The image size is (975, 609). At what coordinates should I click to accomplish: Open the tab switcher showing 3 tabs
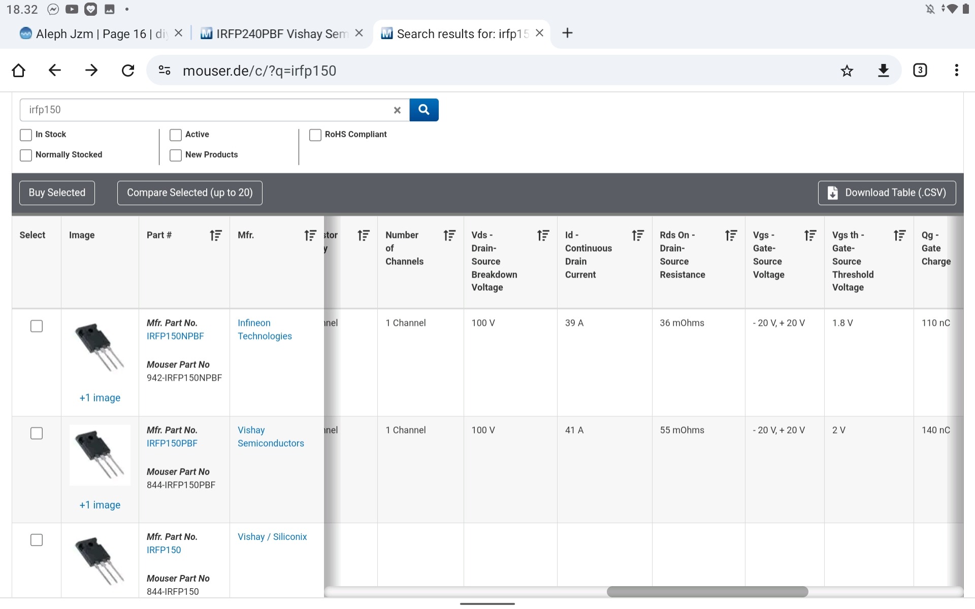tap(920, 71)
